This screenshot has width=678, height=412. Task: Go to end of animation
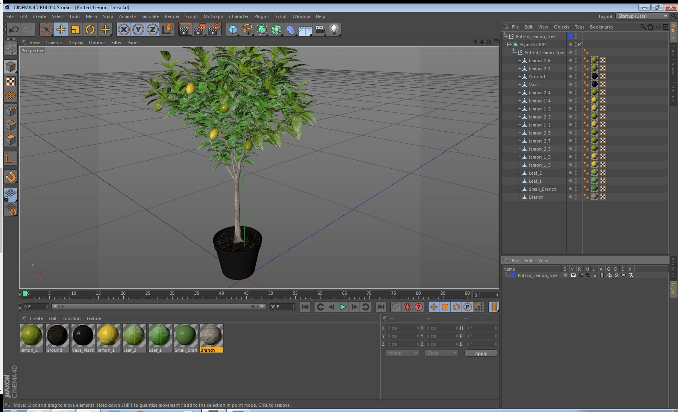(380, 307)
